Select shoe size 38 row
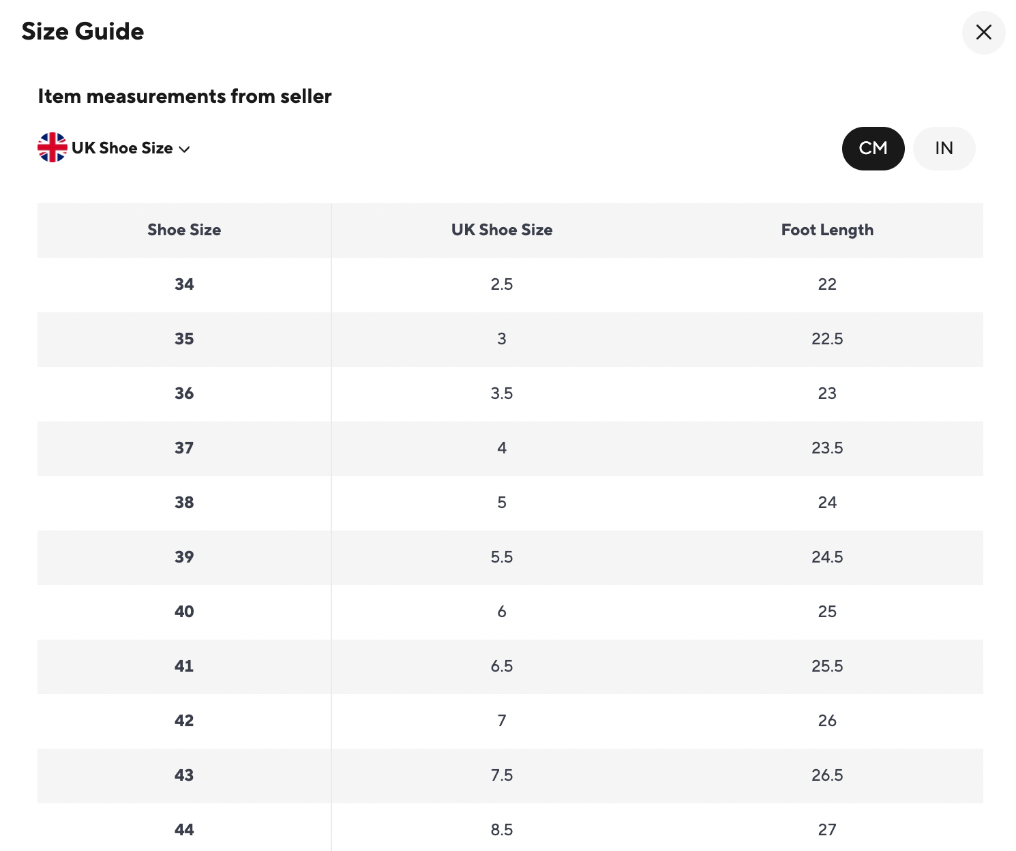Viewport: 1016px width, 851px height. pos(184,503)
